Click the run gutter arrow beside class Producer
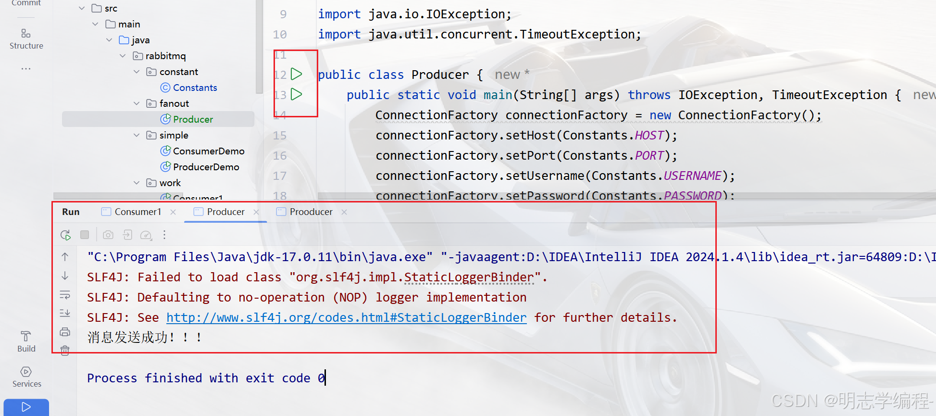The image size is (936, 416). coord(297,74)
